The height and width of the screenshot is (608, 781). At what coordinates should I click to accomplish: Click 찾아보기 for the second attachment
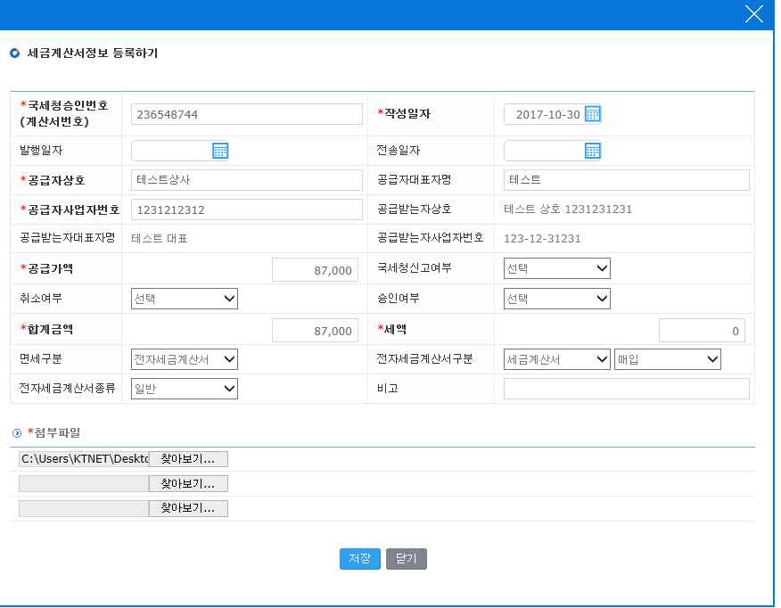tap(188, 483)
